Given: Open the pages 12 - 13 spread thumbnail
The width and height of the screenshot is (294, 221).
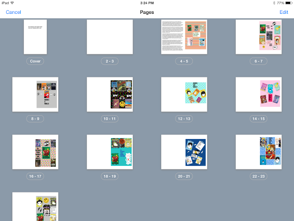Looking at the screenshot, I should tap(184, 94).
